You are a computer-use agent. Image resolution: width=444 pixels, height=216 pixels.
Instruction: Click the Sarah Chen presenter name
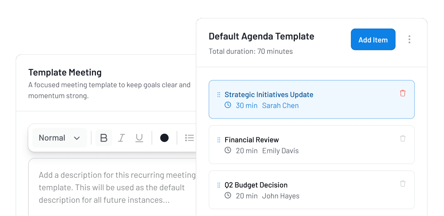280,106
